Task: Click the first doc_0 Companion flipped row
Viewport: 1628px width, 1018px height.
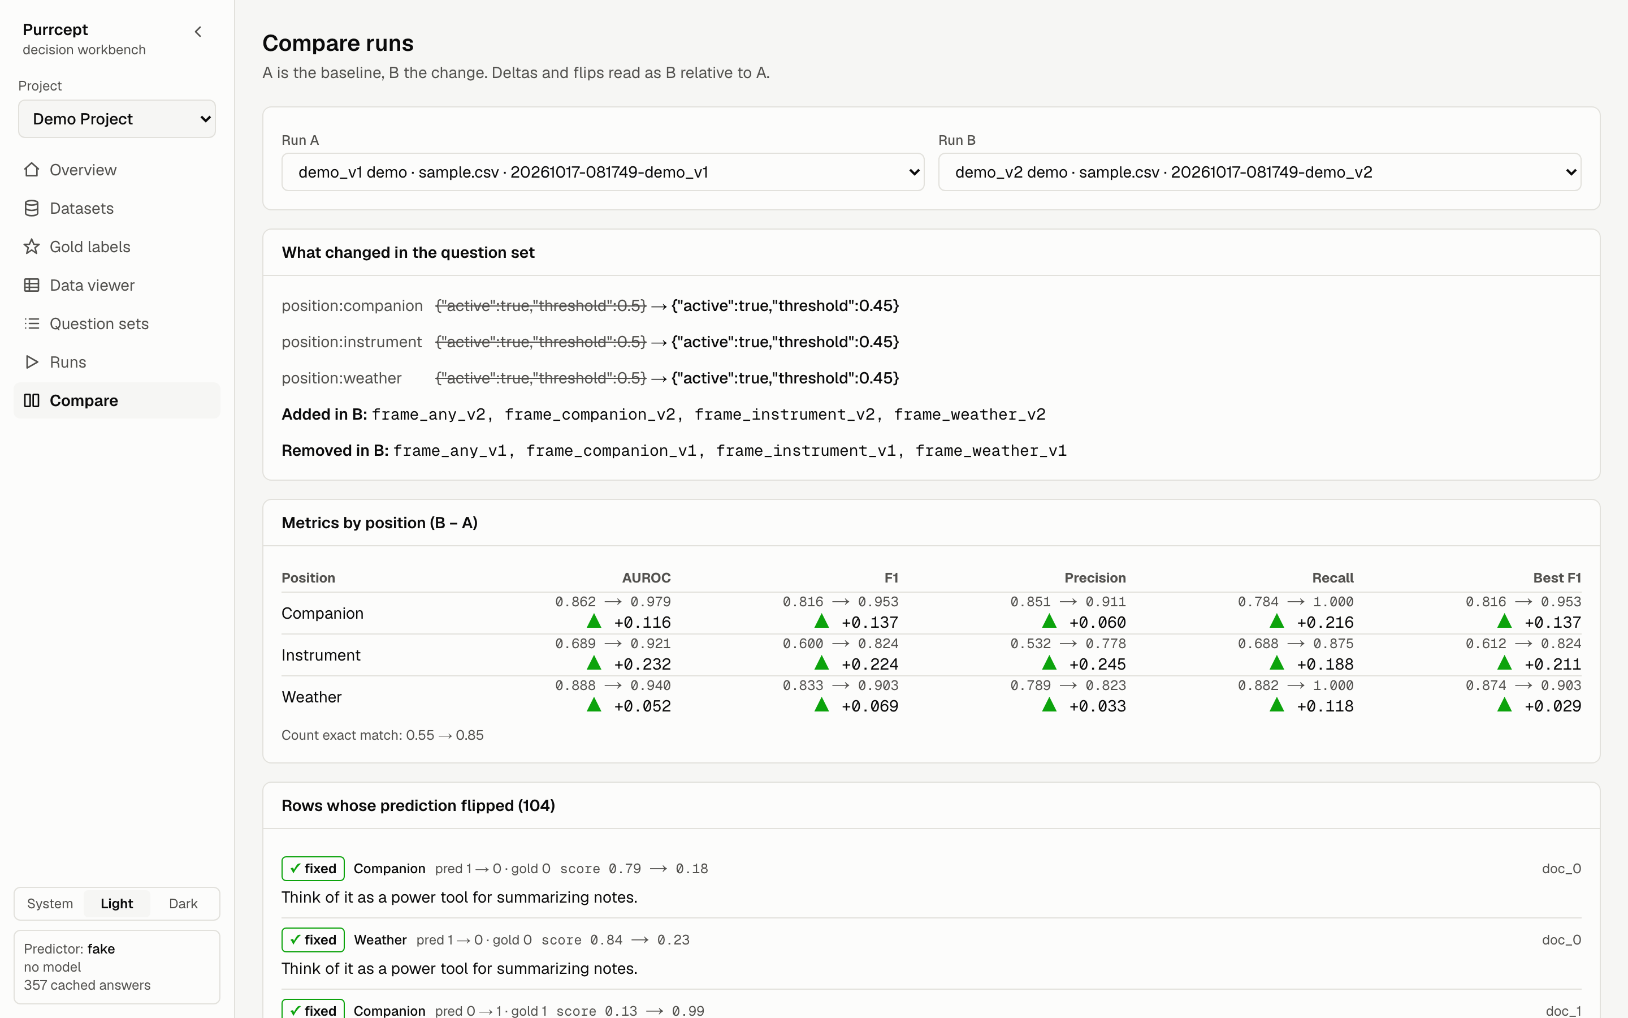Action: 931,883
